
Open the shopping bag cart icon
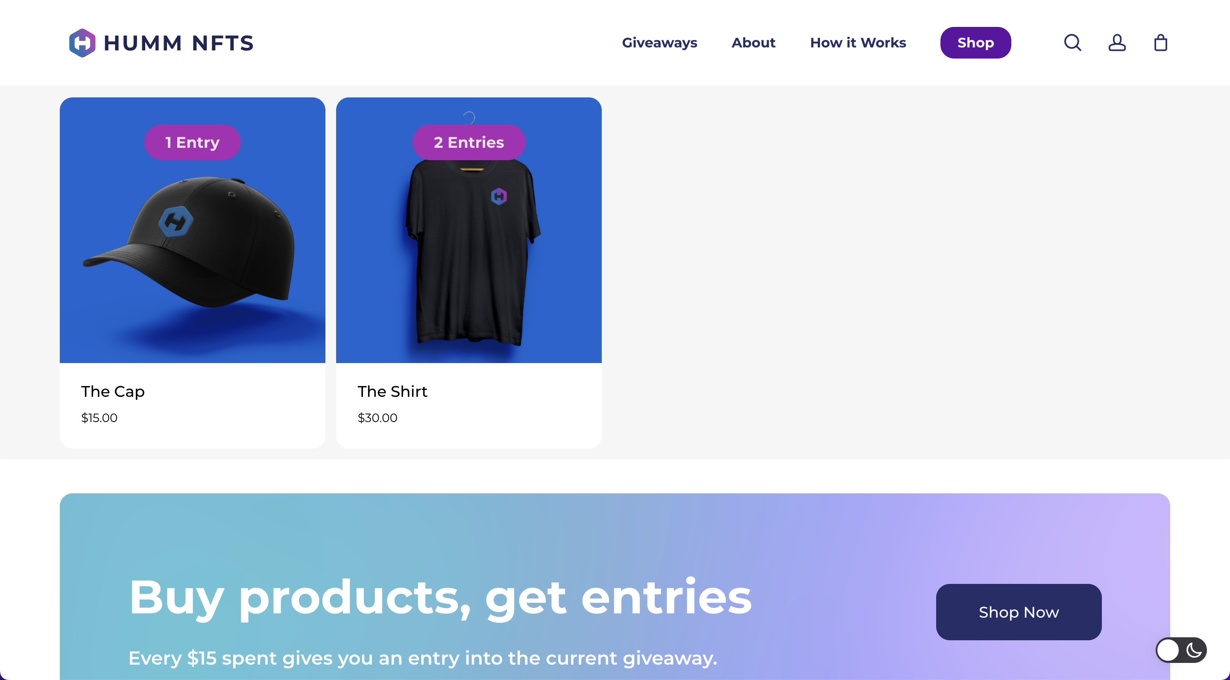click(1161, 43)
